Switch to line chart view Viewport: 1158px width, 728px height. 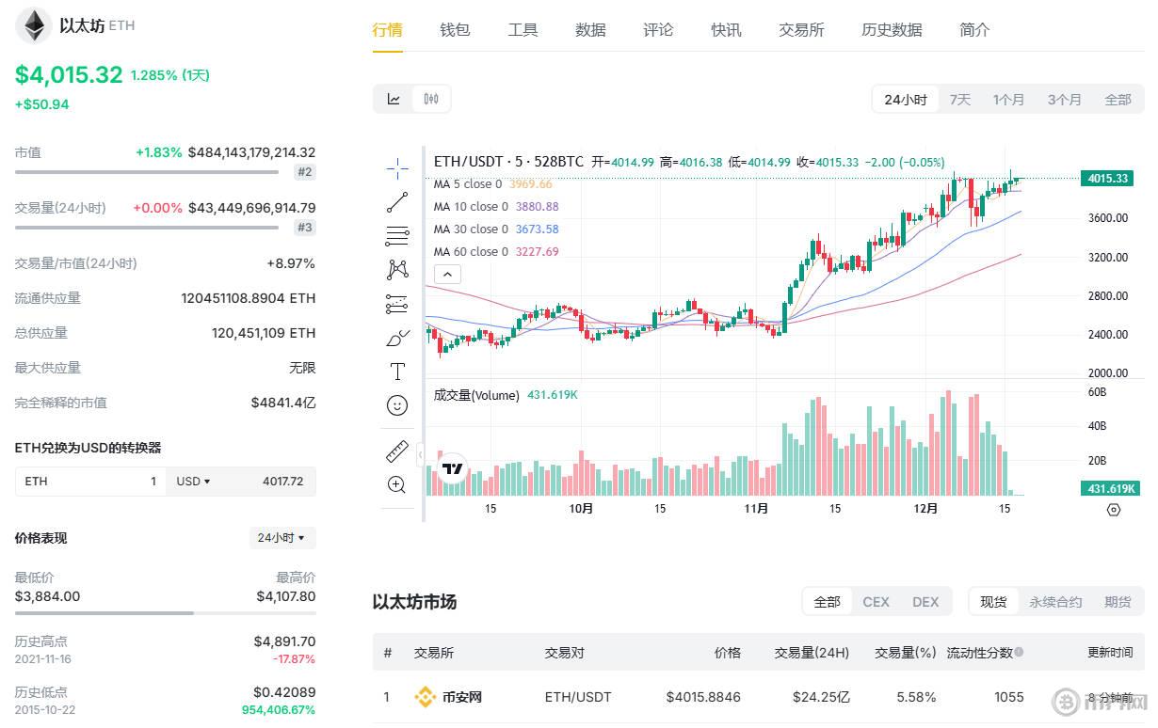(x=394, y=99)
